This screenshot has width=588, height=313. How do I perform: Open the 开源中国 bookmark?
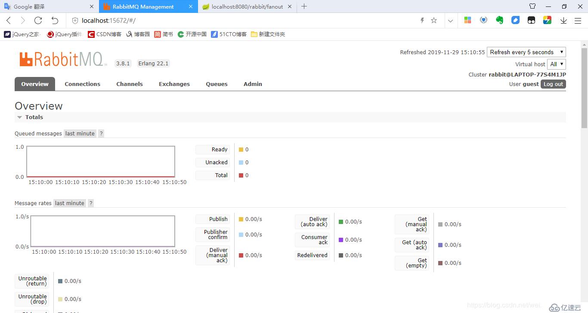pos(192,34)
